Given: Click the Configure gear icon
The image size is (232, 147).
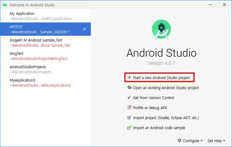Looking at the screenshot, I should click(x=180, y=140).
